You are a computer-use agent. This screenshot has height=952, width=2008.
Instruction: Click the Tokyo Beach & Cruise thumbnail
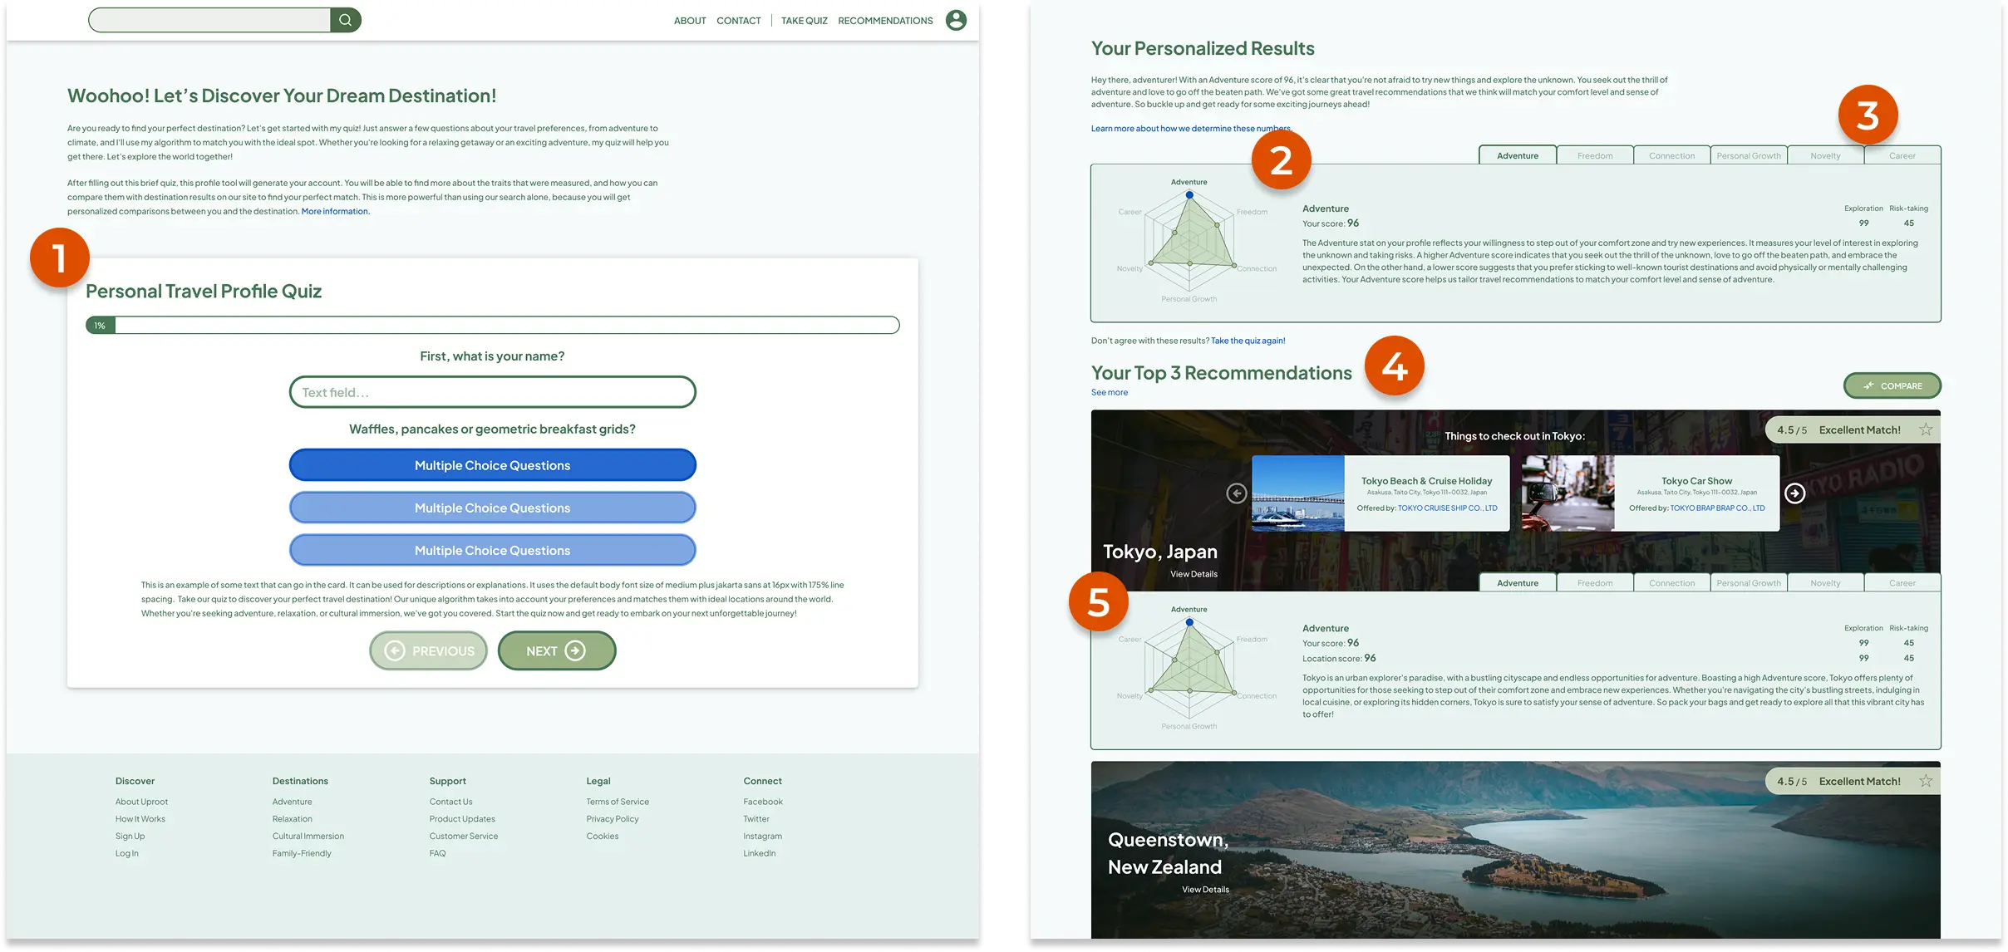(x=1298, y=493)
